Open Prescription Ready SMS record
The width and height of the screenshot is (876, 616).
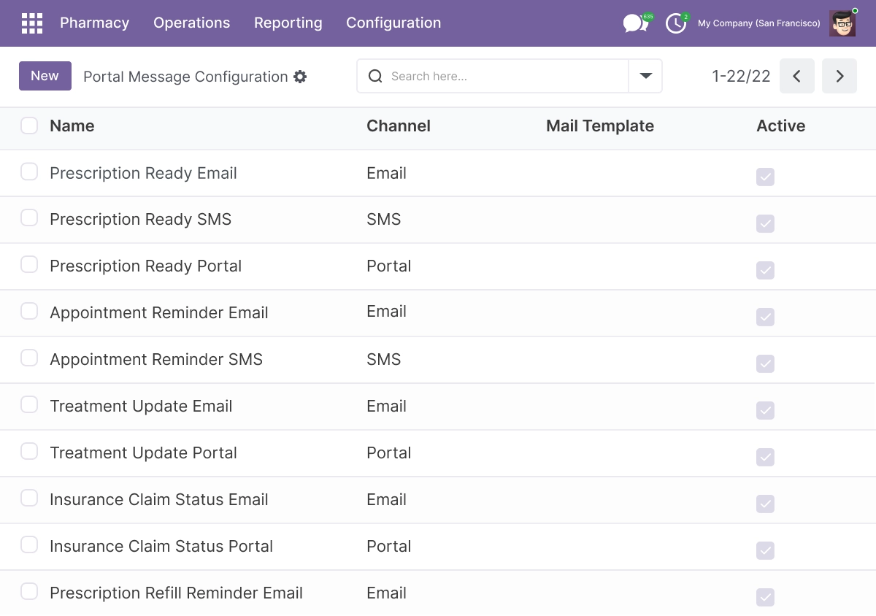(140, 219)
